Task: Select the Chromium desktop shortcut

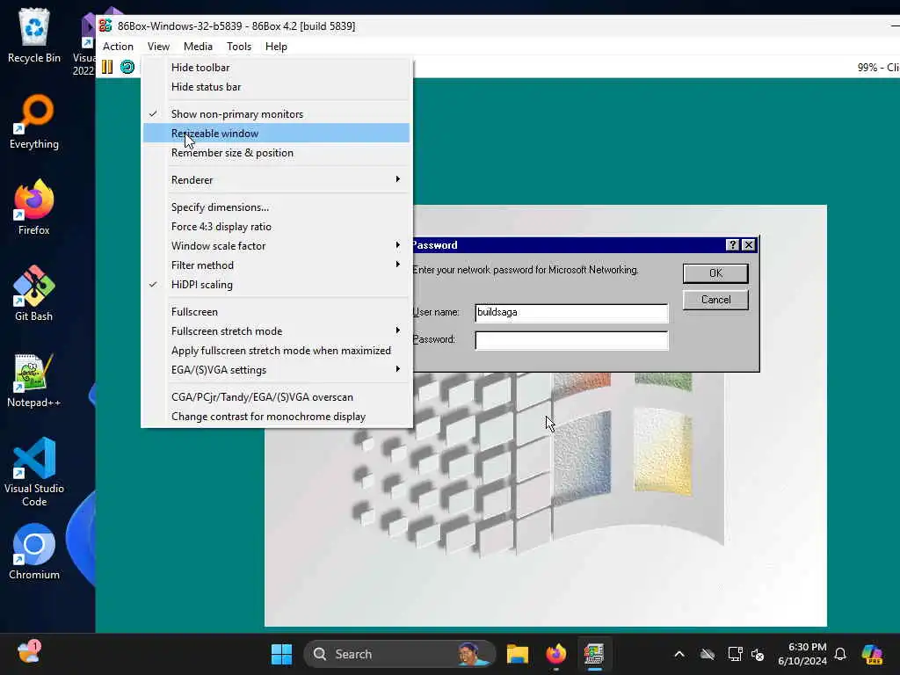Action: [x=34, y=552]
